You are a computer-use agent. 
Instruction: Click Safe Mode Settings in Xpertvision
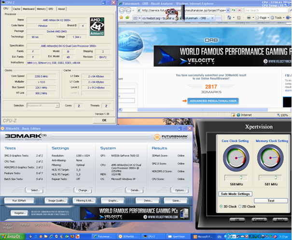click(x=235, y=194)
